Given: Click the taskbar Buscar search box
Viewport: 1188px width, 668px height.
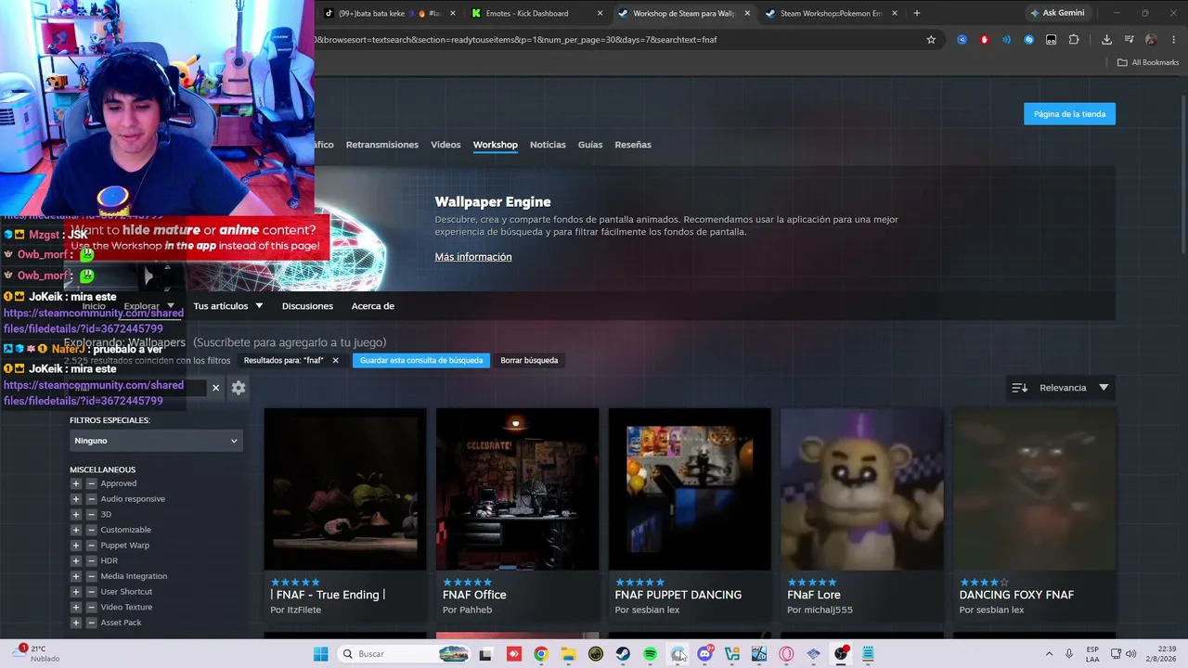Looking at the screenshot, I should point(405,654).
